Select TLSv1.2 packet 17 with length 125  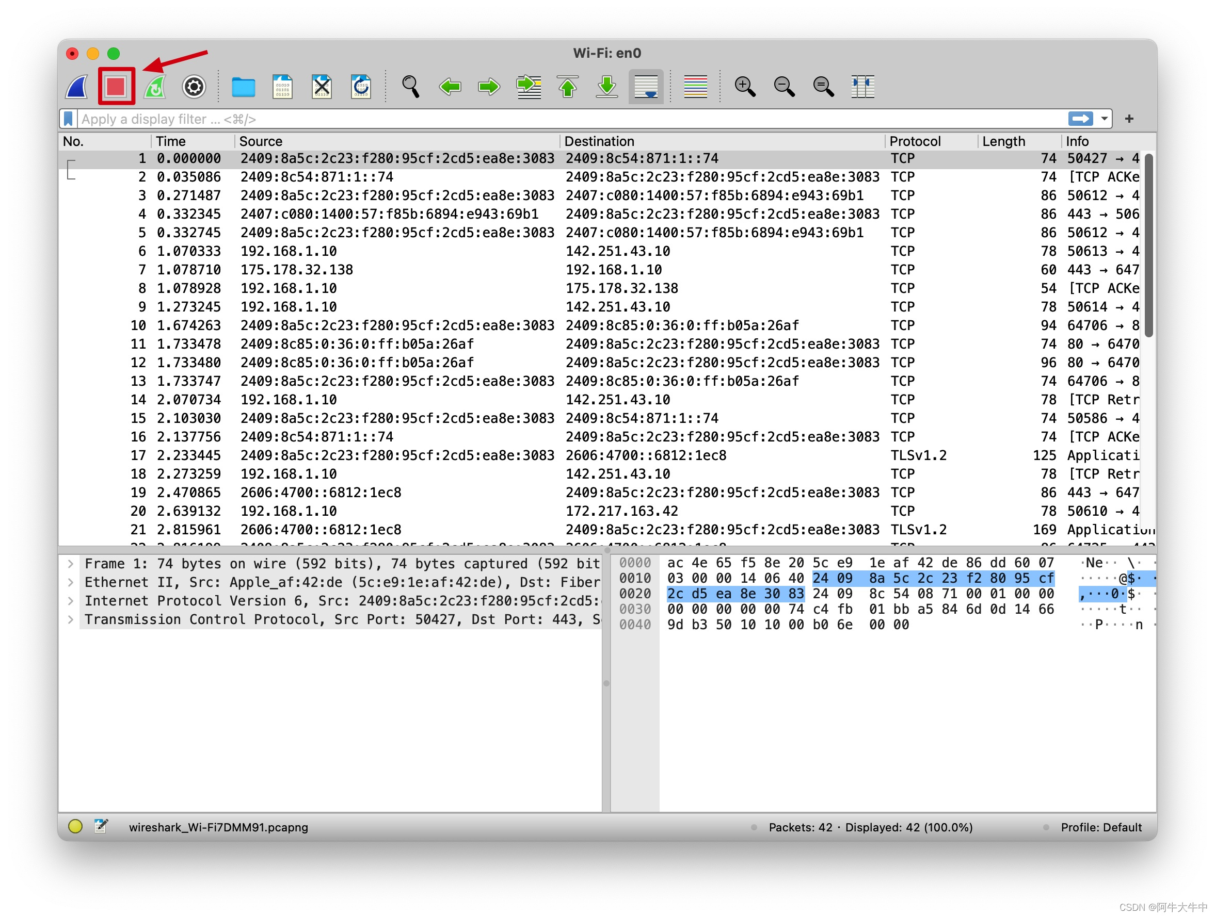tap(600, 455)
